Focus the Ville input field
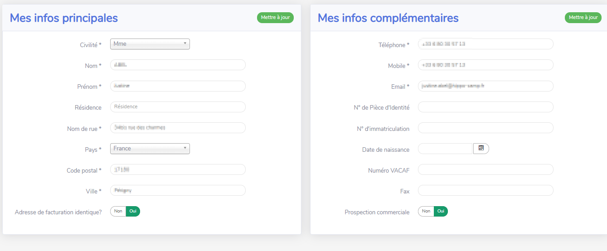Screen dimensions: 607x251 pos(178,190)
